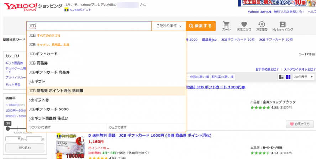Viewport: 316px width, 159px height.
Task: Click the search input field containing JCB
Action: click(x=89, y=26)
